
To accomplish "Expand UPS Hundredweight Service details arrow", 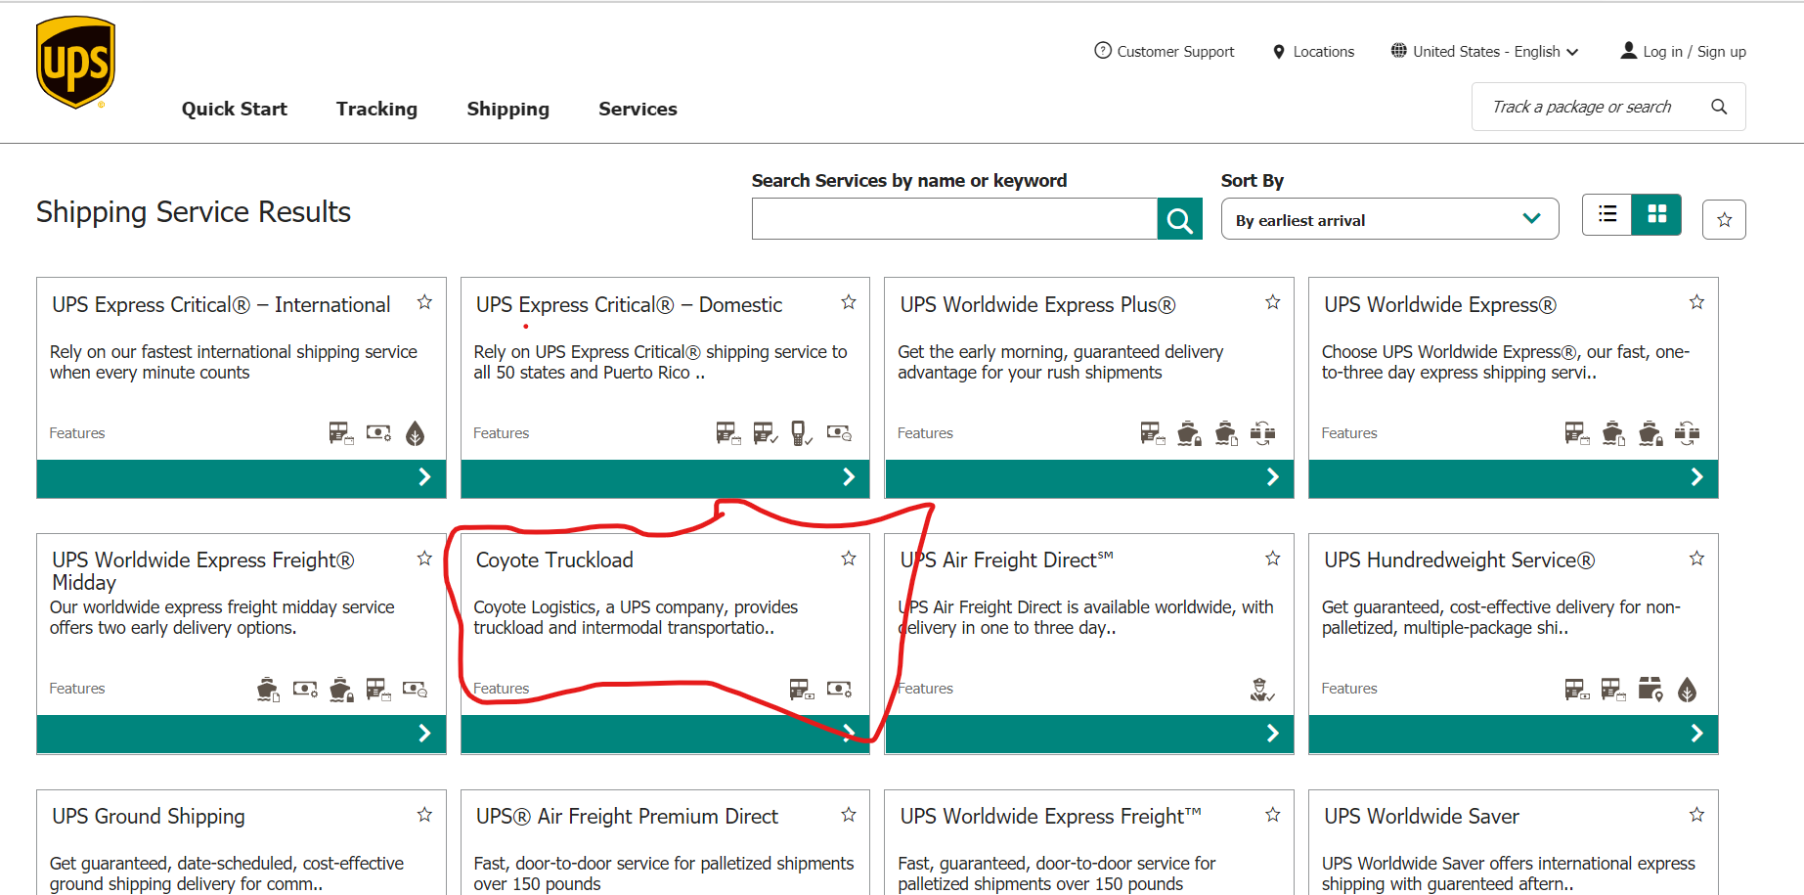I will pos(1696,734).
